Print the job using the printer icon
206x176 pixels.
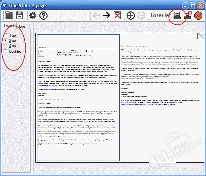177,15
